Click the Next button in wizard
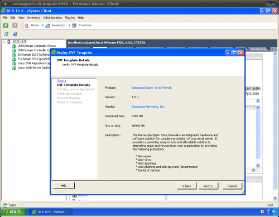Viewport: 279px width, 217px height. pos(208,186)
